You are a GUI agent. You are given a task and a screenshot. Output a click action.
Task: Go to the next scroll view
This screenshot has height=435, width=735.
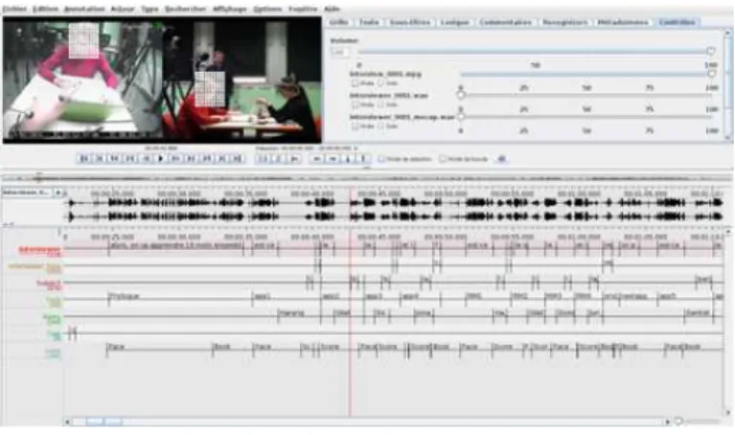pyautogui.click(x=222, y=159)
